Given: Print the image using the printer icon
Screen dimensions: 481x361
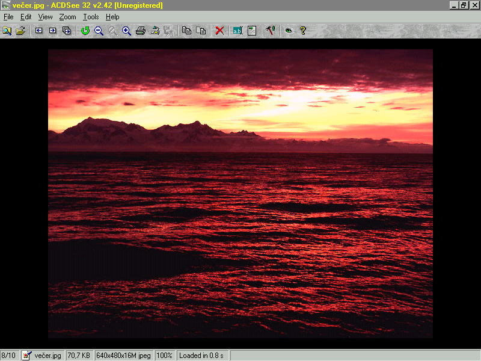Looking at the screenshot, I should [x=141, y=31].
